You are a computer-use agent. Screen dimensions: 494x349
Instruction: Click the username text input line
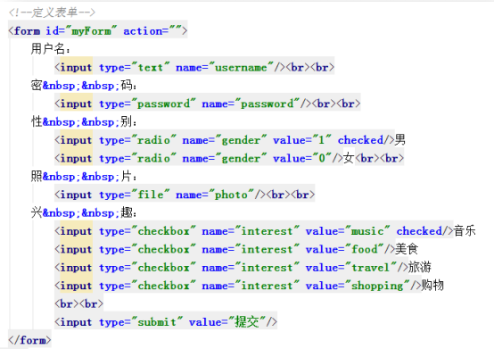194,67
